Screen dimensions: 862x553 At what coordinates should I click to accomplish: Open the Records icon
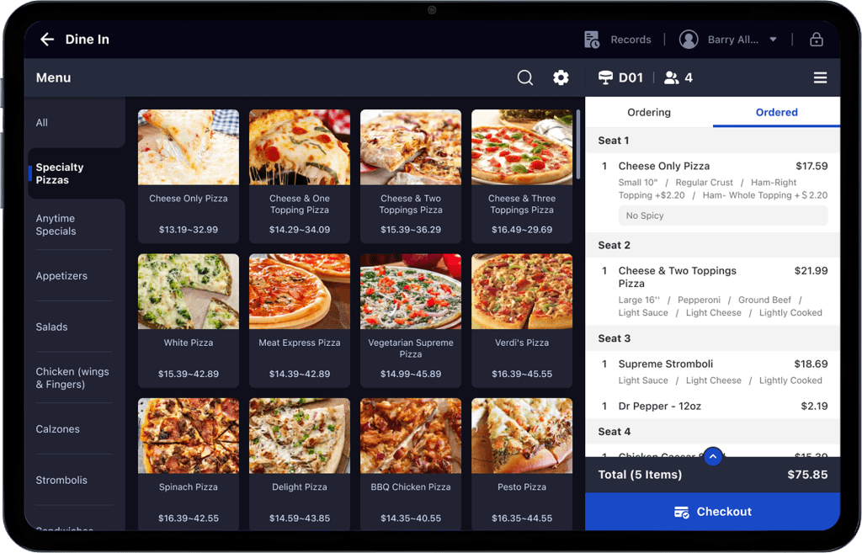point(593,40)
